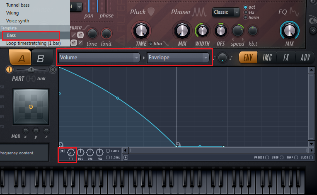
Task: Click the part link chain icon
Action: click(x=31, y=78)
